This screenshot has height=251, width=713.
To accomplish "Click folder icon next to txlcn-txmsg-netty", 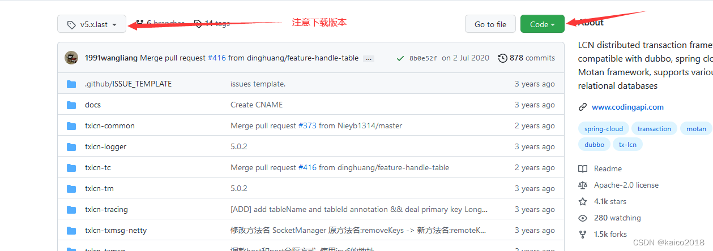I will click(71, 230).
